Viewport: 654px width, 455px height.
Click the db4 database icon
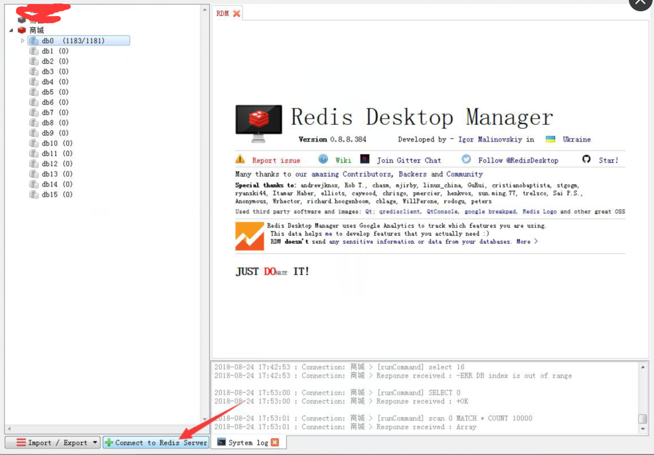pos(34,82)
